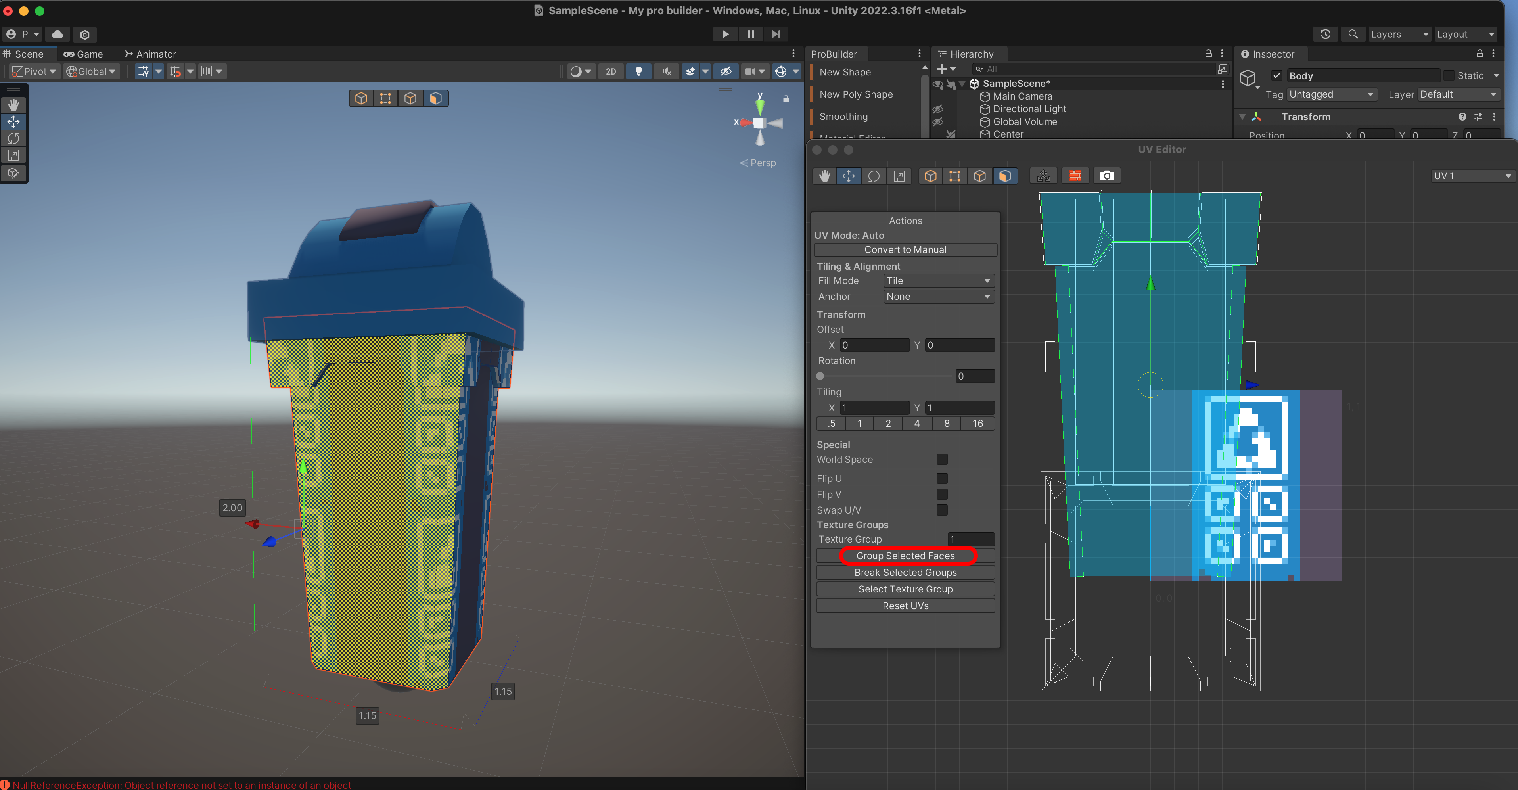Viewport: 1518px width, 790px height.
Task: Click the Play button
Action: [x=725, y=34]
